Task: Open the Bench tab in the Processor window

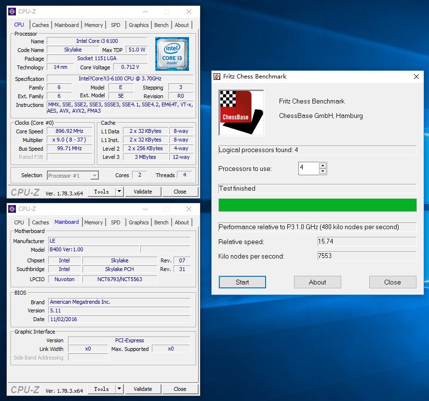Action: (x=161, y=25)
